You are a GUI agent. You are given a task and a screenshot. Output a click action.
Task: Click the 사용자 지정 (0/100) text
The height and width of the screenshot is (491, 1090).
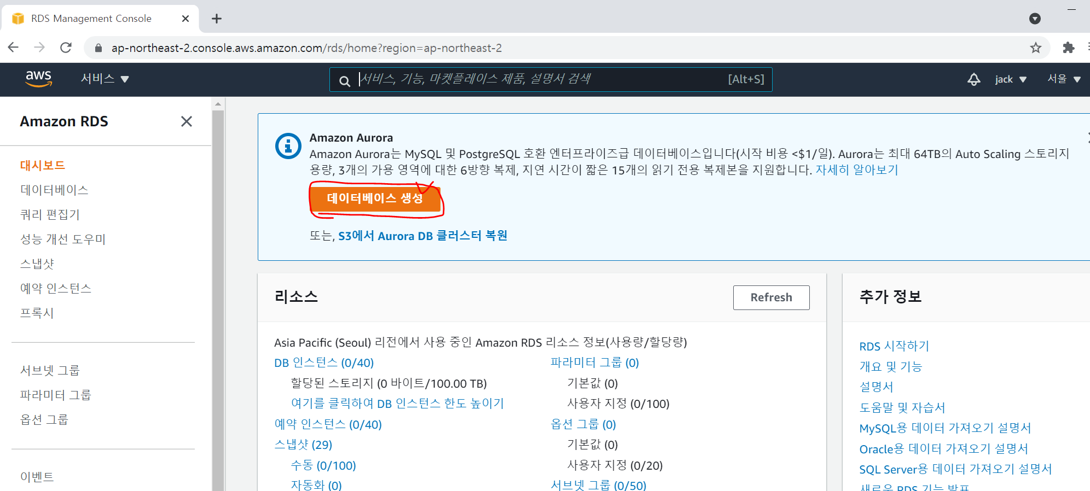[x=618, y=404]
